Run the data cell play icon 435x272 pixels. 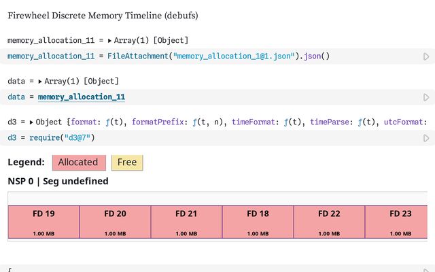click(426, 97)
